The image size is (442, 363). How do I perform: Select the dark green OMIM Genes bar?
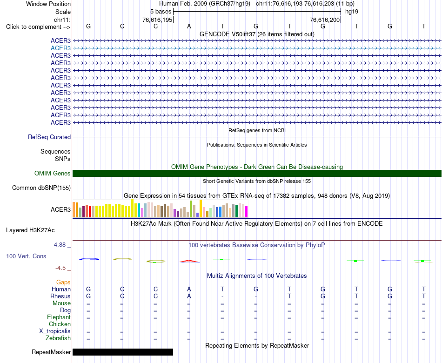pos(257,174)
